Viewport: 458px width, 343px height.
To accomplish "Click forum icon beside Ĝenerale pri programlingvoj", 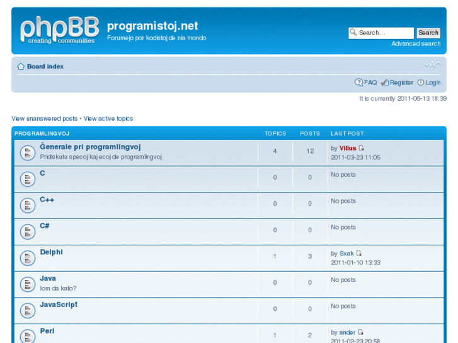I will pyautogui.click(x=28, y=153).
